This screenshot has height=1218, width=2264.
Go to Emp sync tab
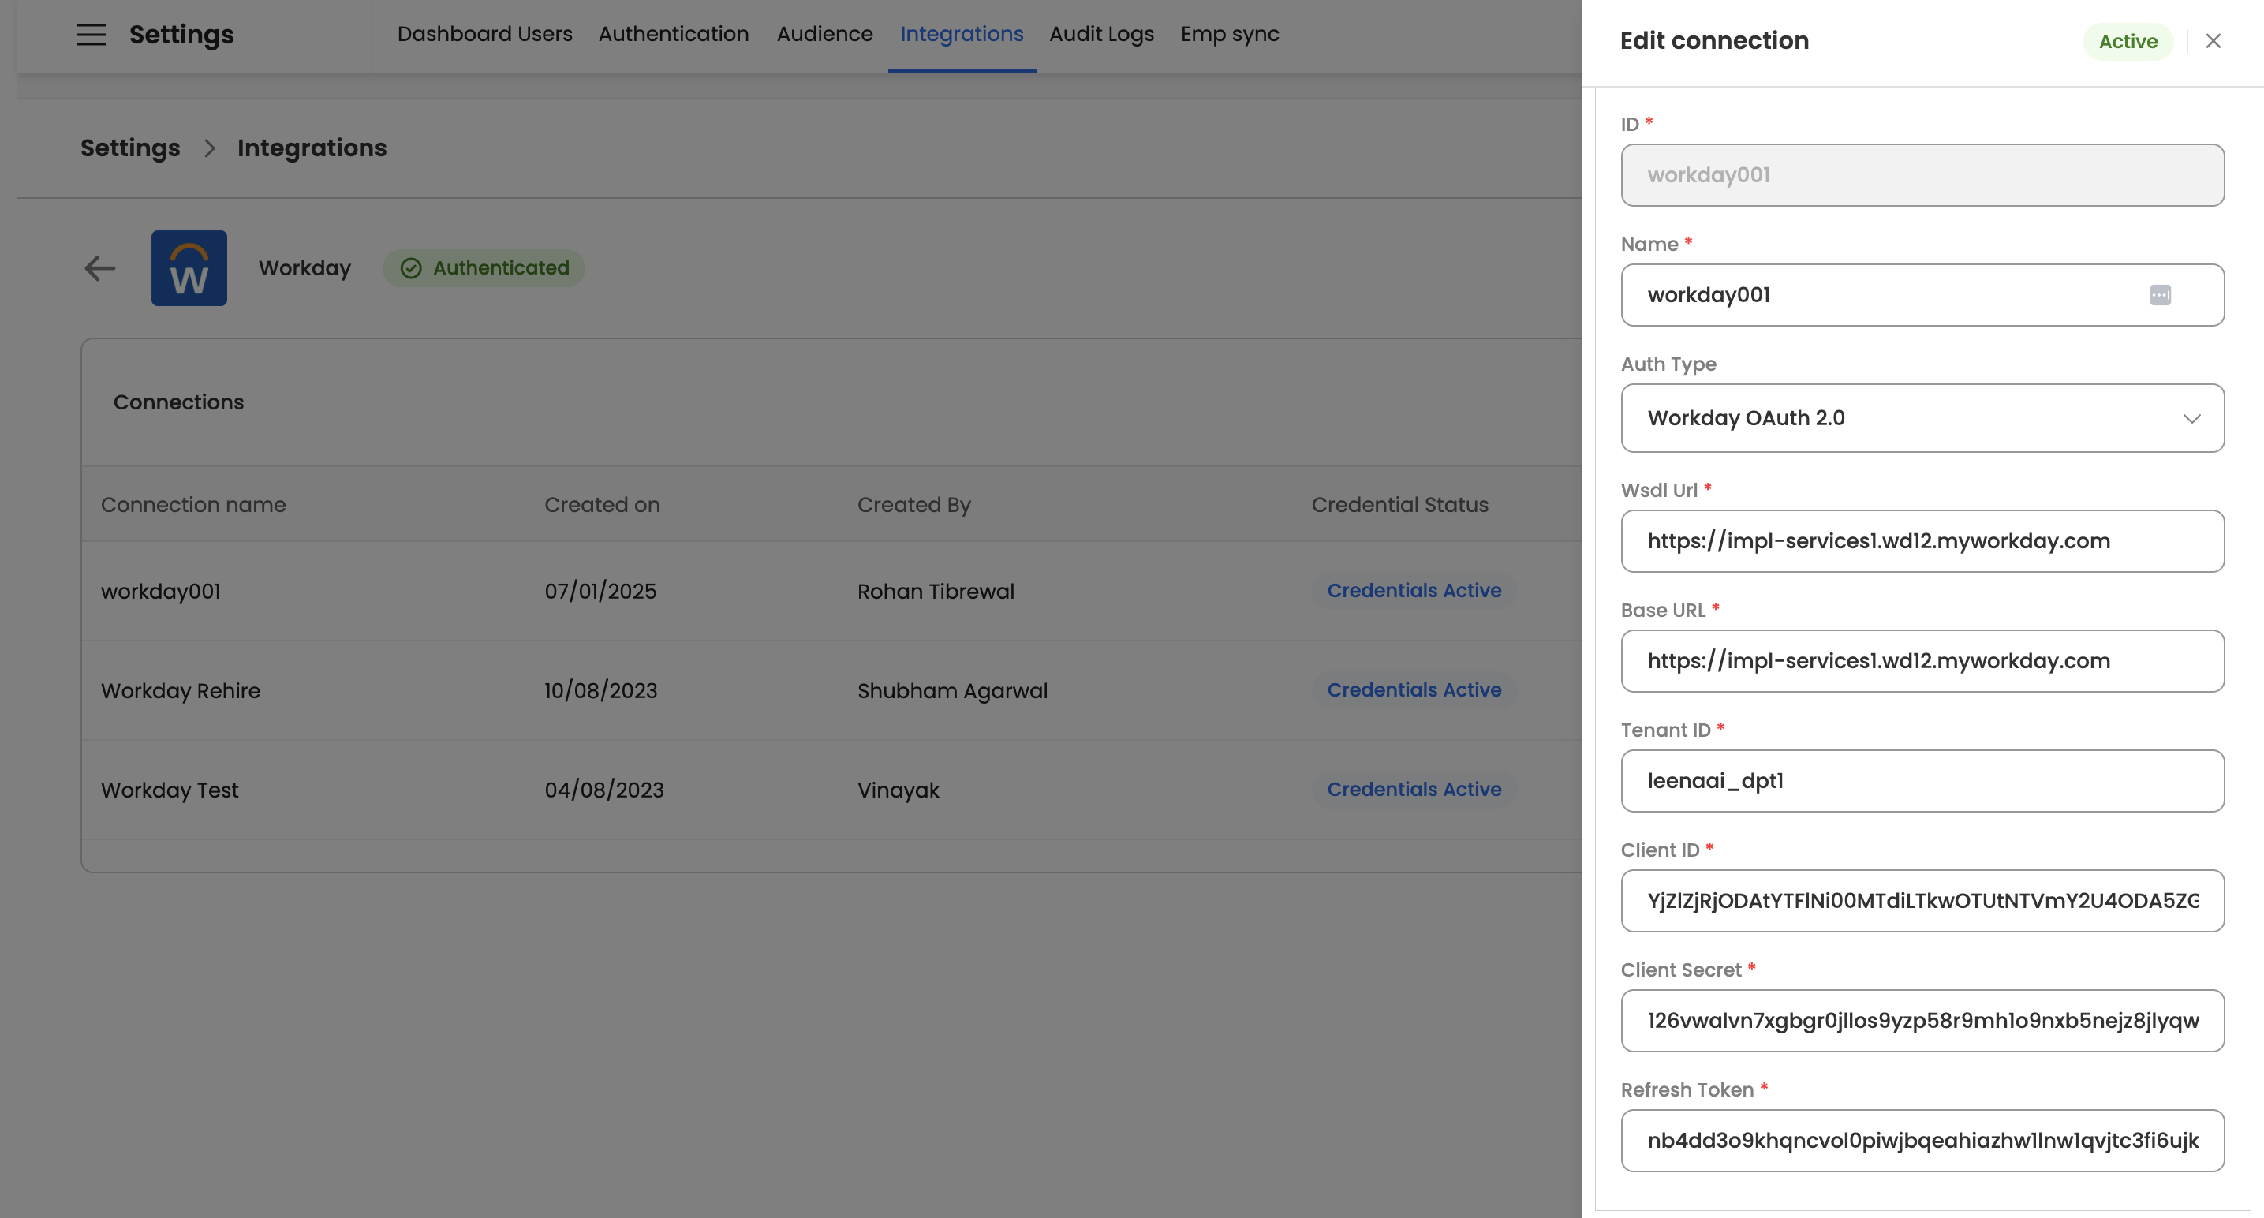[x=1229, y=34]
